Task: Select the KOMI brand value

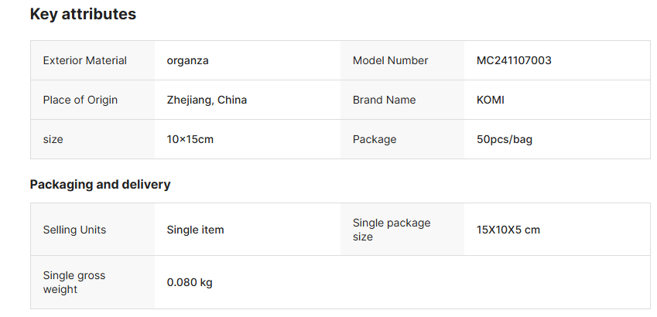Action: click(491, 100)
